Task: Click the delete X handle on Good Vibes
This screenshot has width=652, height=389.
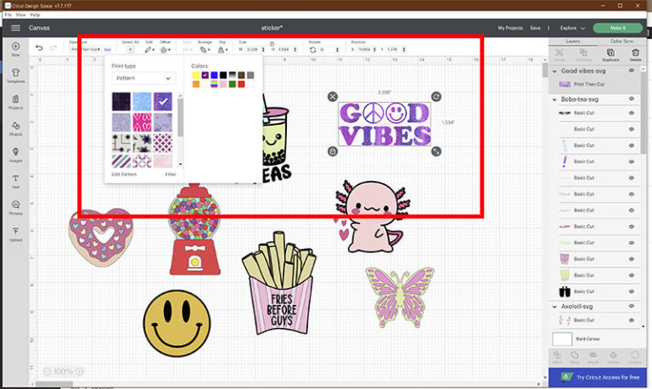Action: point(332,97)
